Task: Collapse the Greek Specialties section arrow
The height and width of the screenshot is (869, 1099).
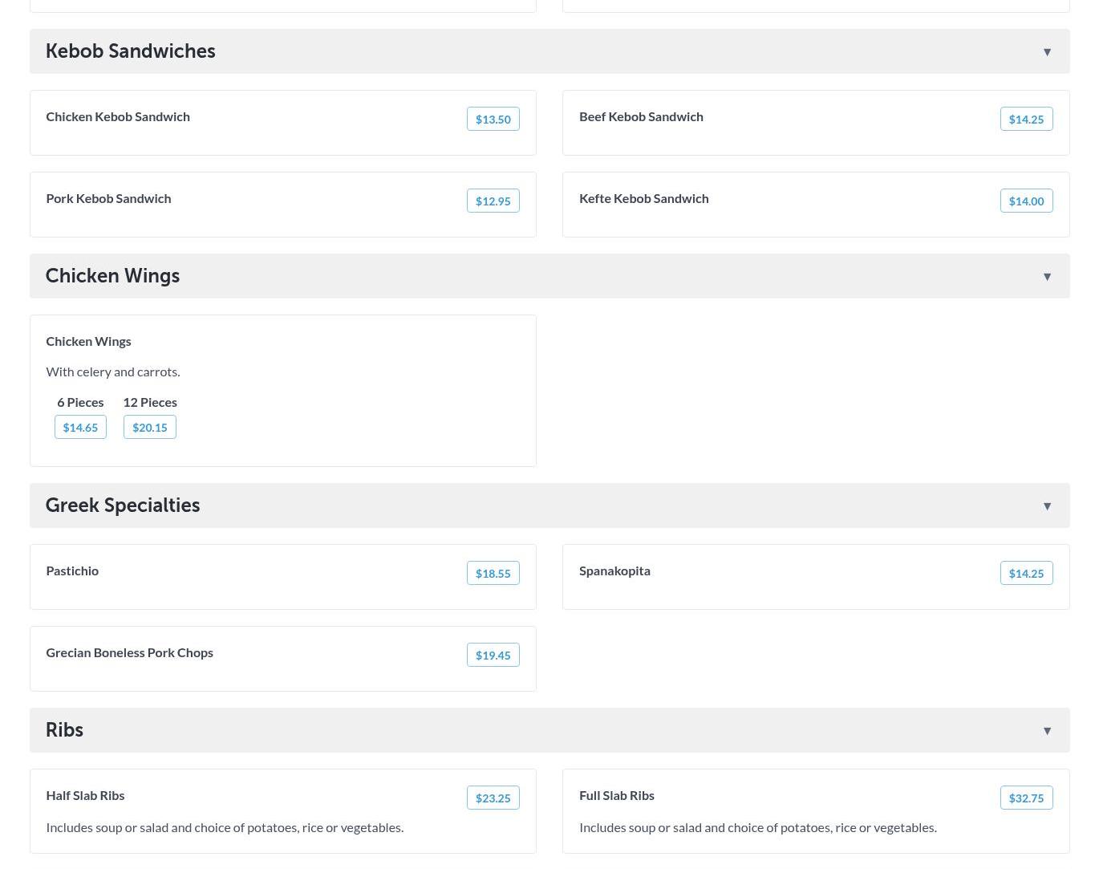Action: coord(1047,506)
